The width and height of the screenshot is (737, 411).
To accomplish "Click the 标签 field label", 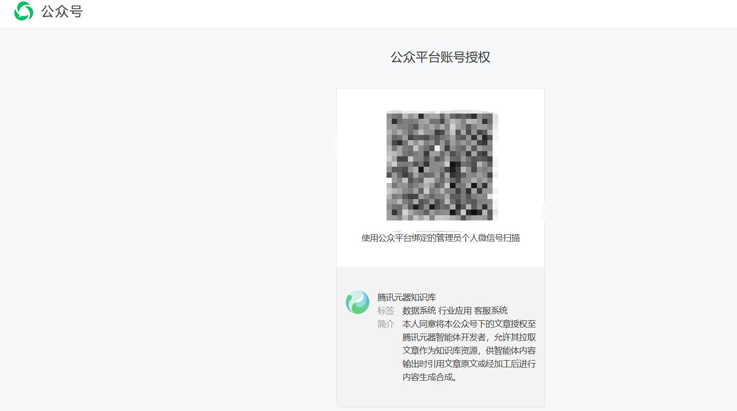I will point(386,311).
